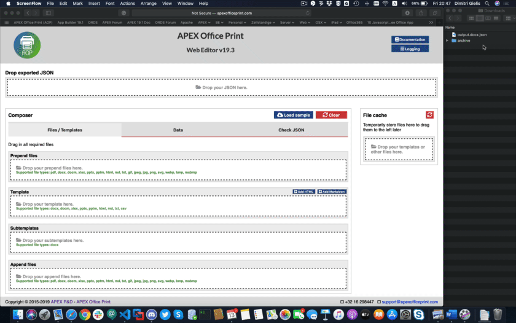The height and width of the screenshot is (323, 516).
Task: Reload page with address bar refresh icon
Action: (x=307, y=13)
